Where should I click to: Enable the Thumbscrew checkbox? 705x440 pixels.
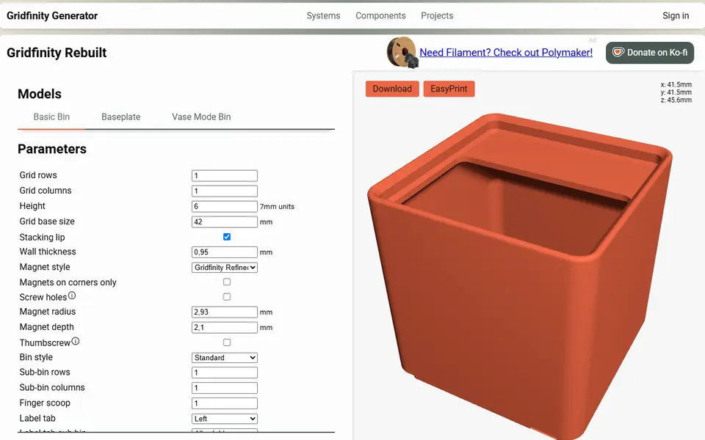(x=227, y=342)
